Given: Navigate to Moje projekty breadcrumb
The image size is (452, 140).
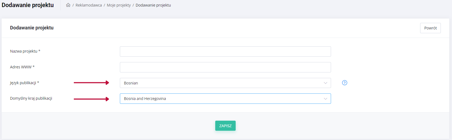Looking at the screenshot, I should pyautogui.click(x=119, y=5).
